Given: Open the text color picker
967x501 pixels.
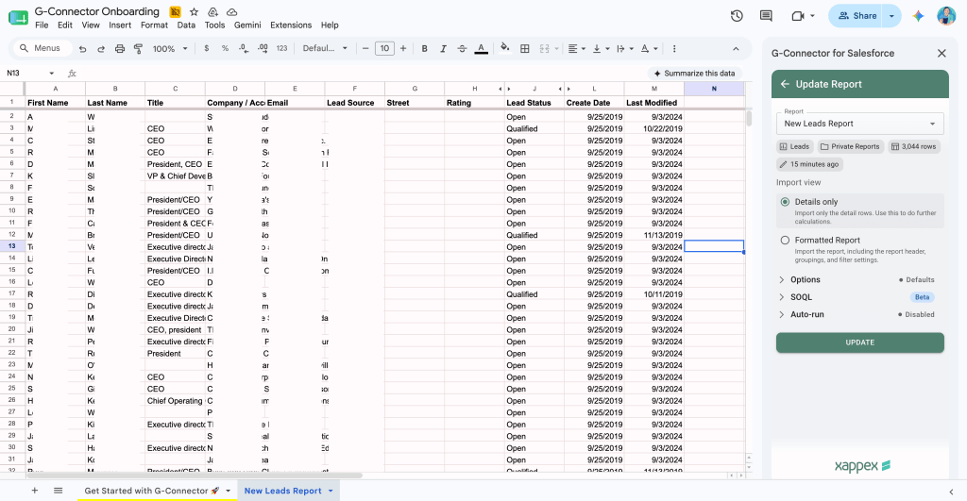Looking at the screenshot, I should pos(481,49).
